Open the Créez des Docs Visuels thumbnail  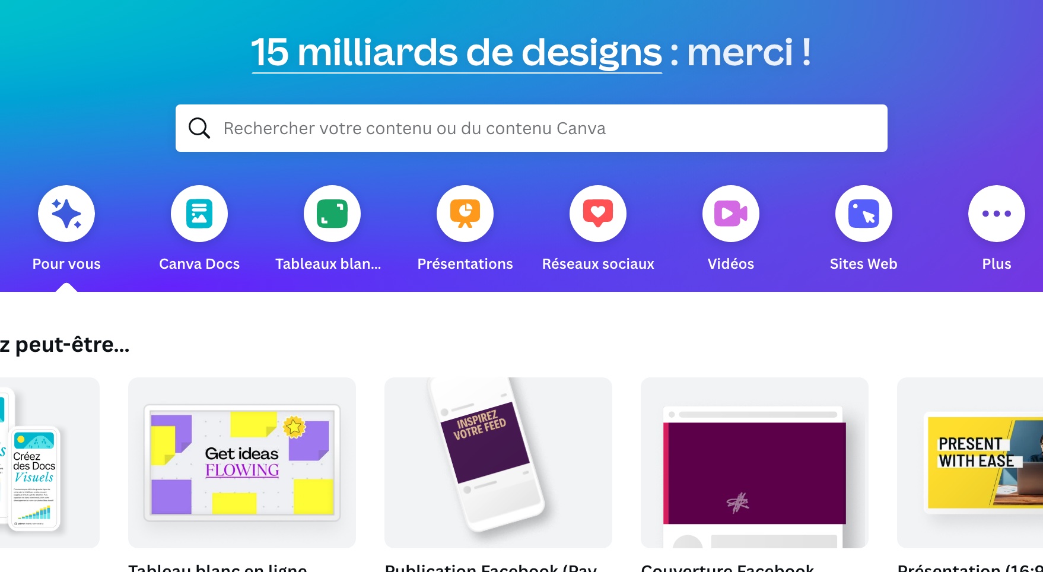click(x=50, y=463)
